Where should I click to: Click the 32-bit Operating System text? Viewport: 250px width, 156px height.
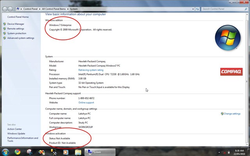(91, 83)
